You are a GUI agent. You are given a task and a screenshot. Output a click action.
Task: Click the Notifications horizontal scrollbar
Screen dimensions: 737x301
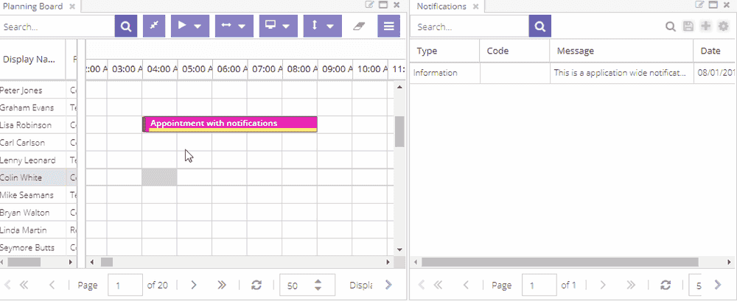(560, 262)
